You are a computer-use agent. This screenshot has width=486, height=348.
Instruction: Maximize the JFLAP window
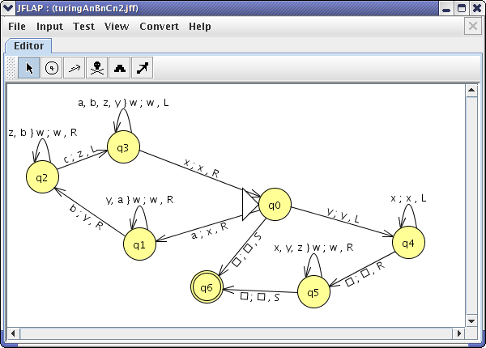click(x=462, y=8)
